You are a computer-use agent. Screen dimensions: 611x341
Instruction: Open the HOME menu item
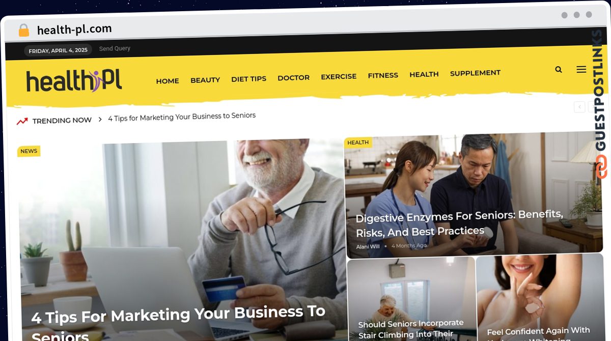(168, 81)
